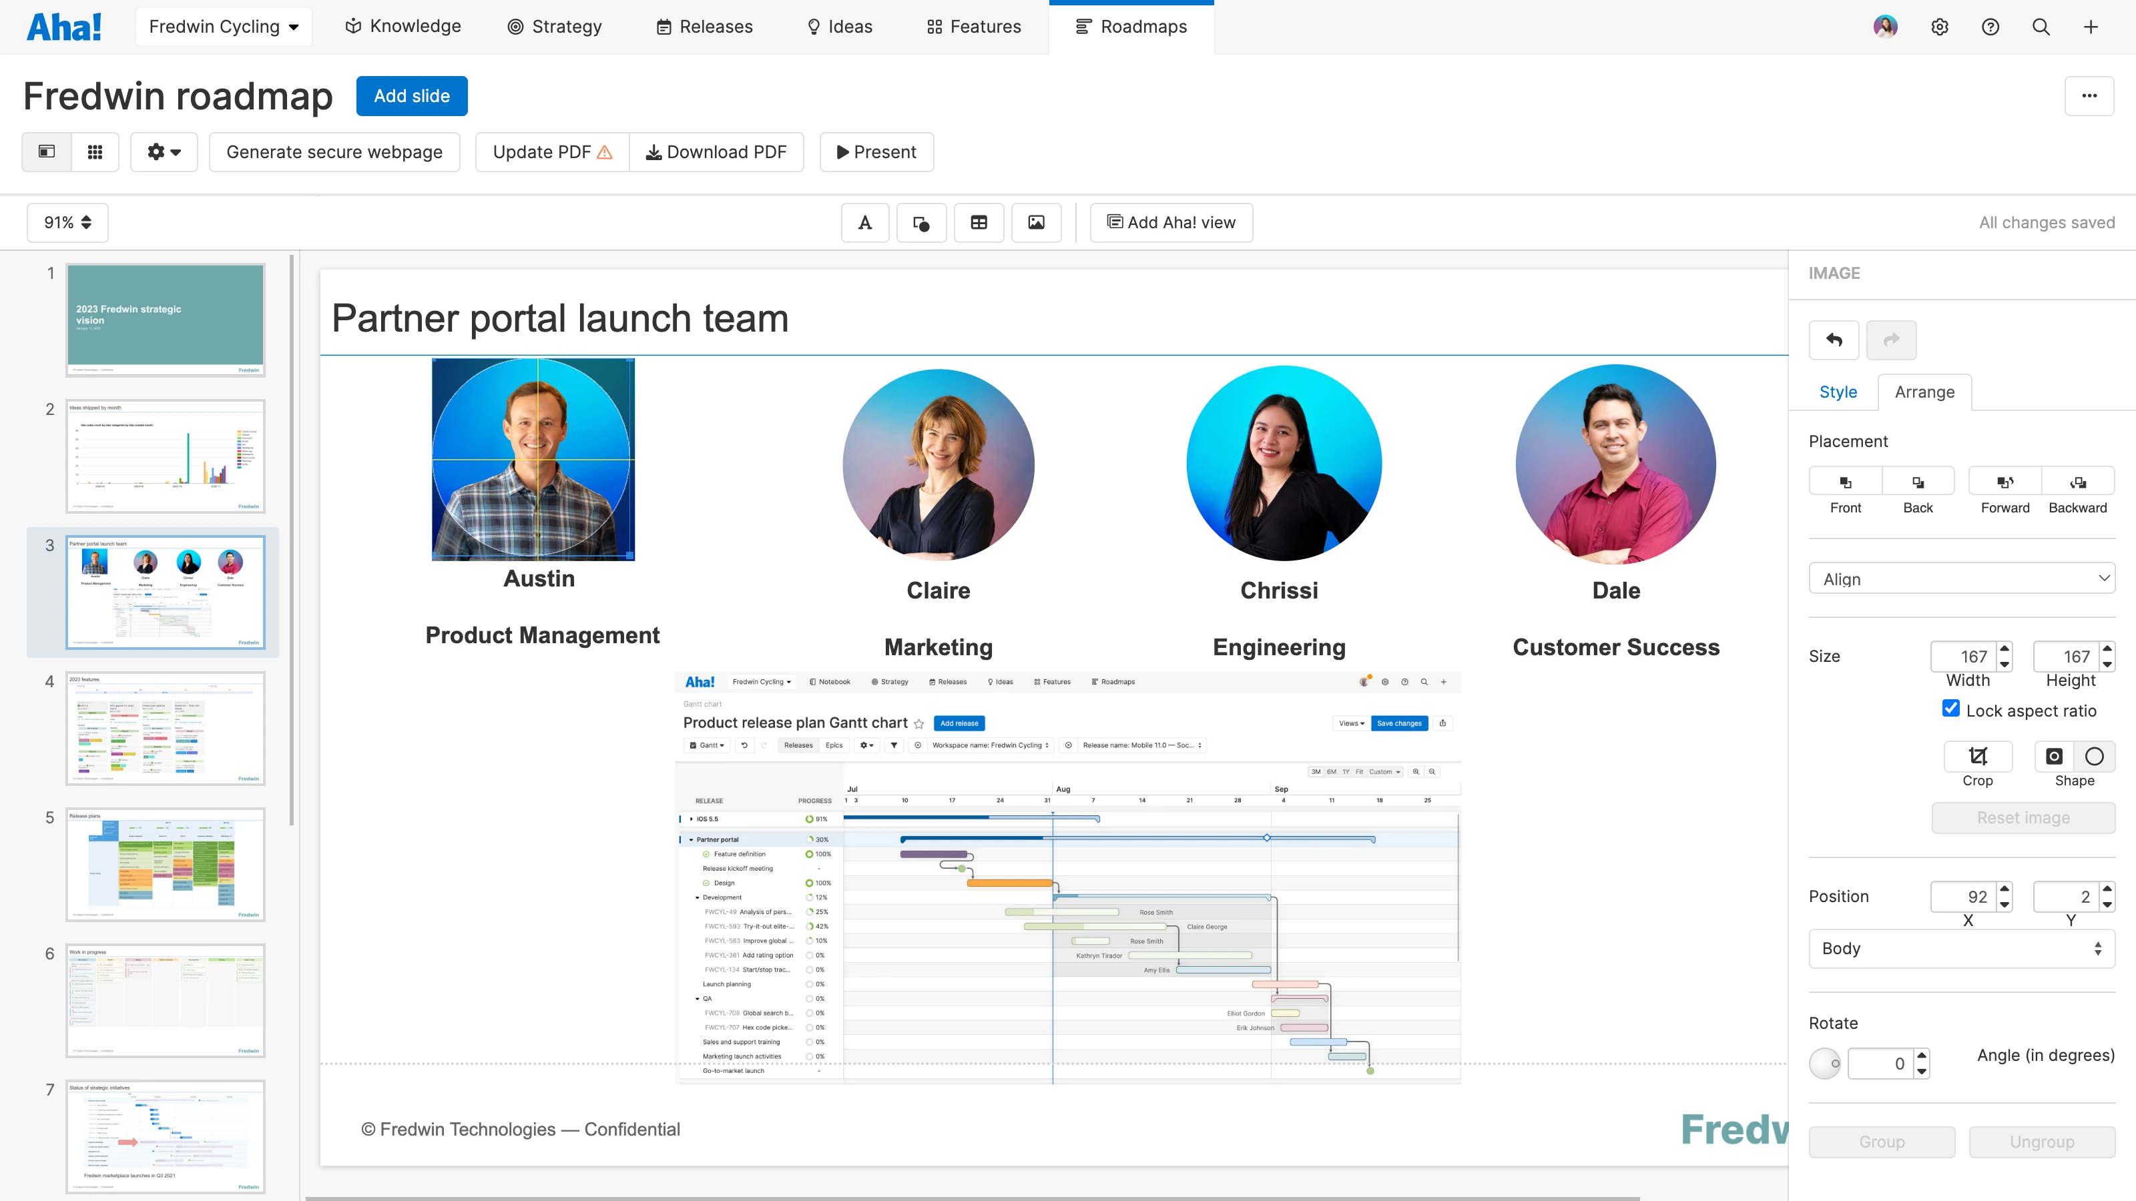This screenshot has width=2136, height=1201.
Task: Open the settings gear dropdown near view toggles
Action: coord(164,151)
